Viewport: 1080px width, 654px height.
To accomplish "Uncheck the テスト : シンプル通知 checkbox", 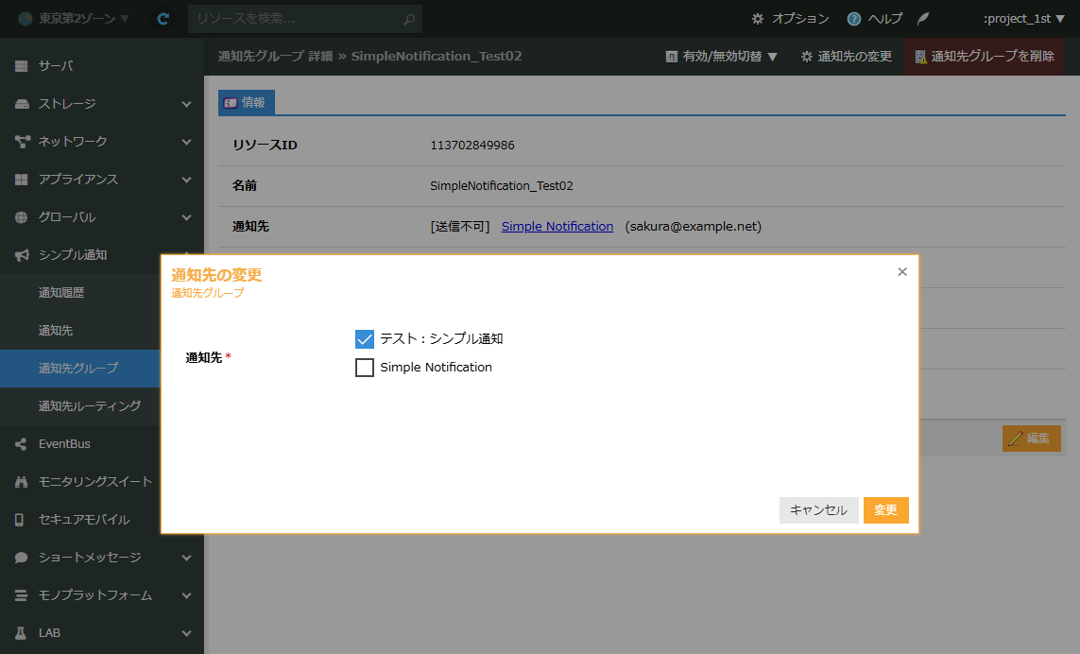I will click(x=365, y=339).
